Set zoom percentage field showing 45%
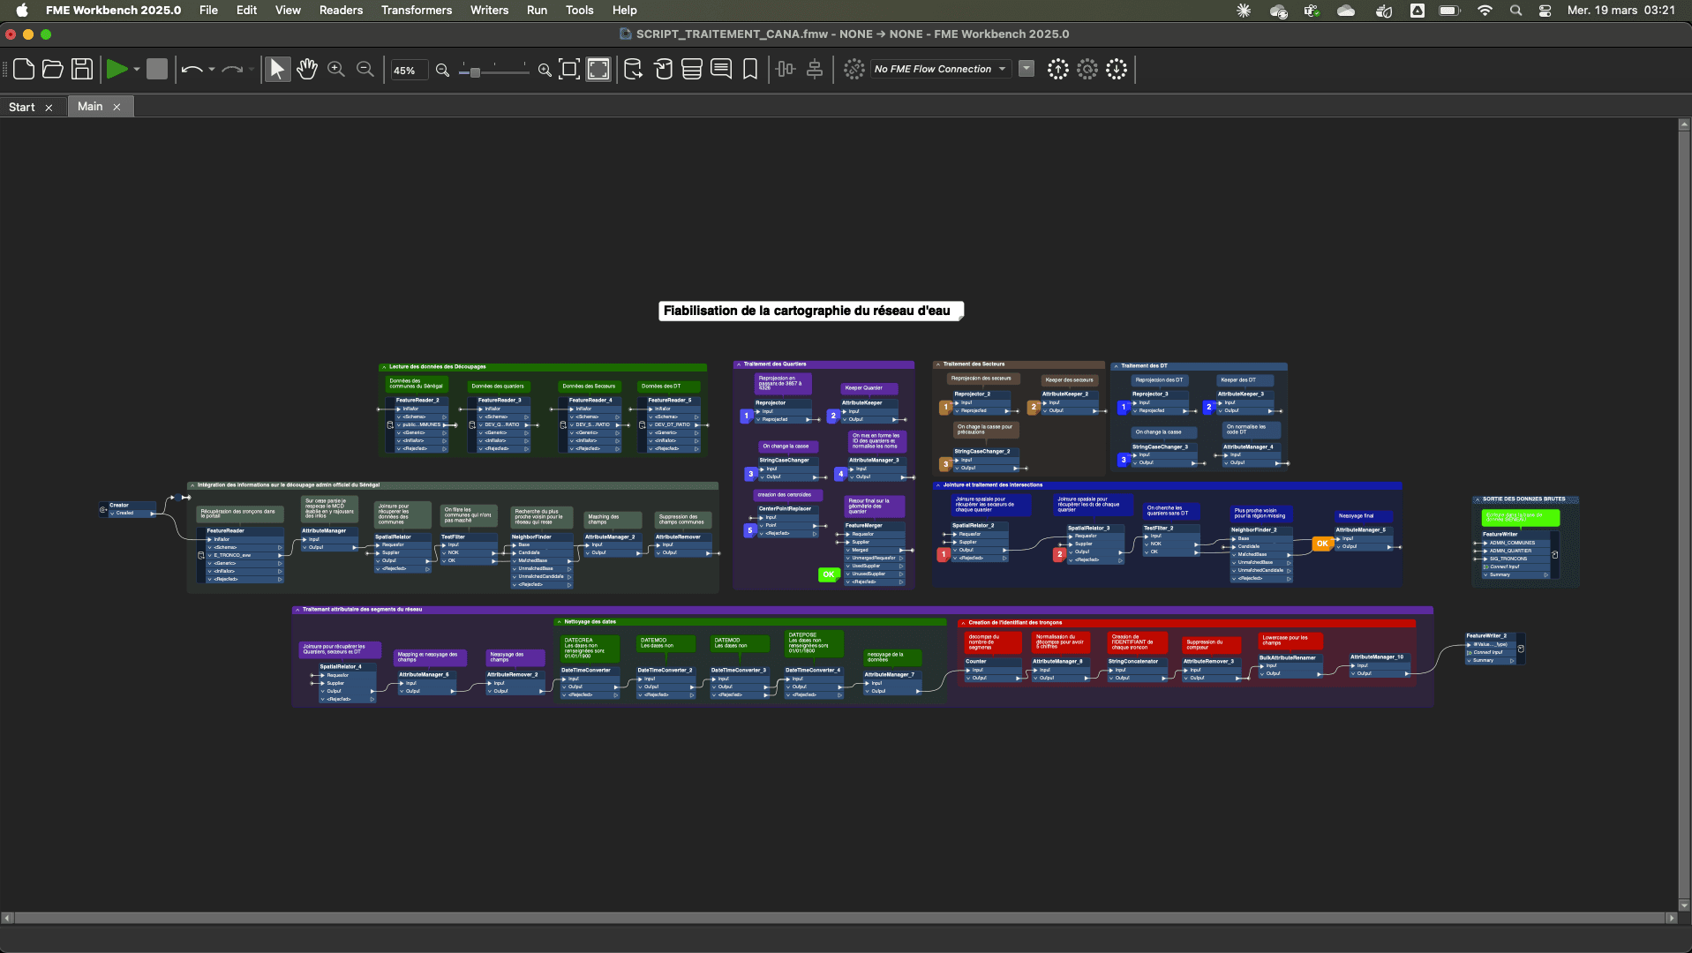The image size is (1692, 953). [409, 71]
